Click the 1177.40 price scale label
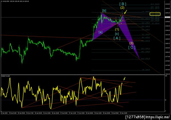 click(168, 57)
